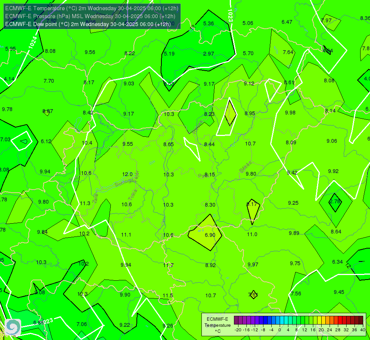Click the temperature value 5.36
This screenshot has width=370, height=340.
pyautogui.click(x=209, y=23)
